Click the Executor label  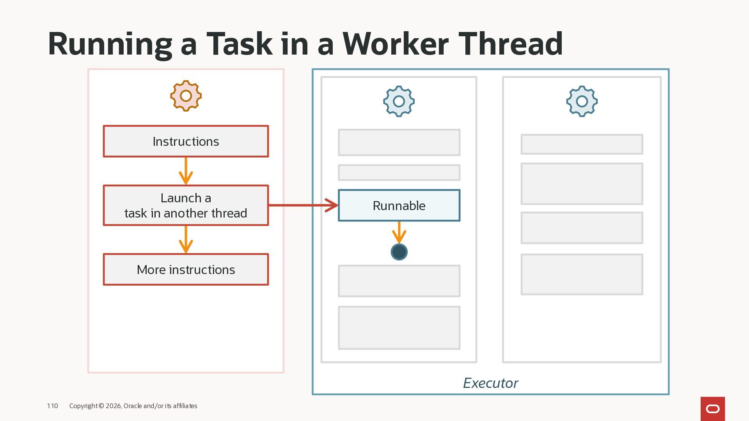[x=490, y=383]
